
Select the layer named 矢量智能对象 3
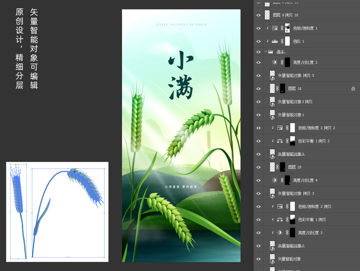(291, 154)
